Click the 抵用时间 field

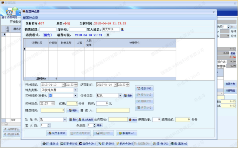tap(183, 119)
